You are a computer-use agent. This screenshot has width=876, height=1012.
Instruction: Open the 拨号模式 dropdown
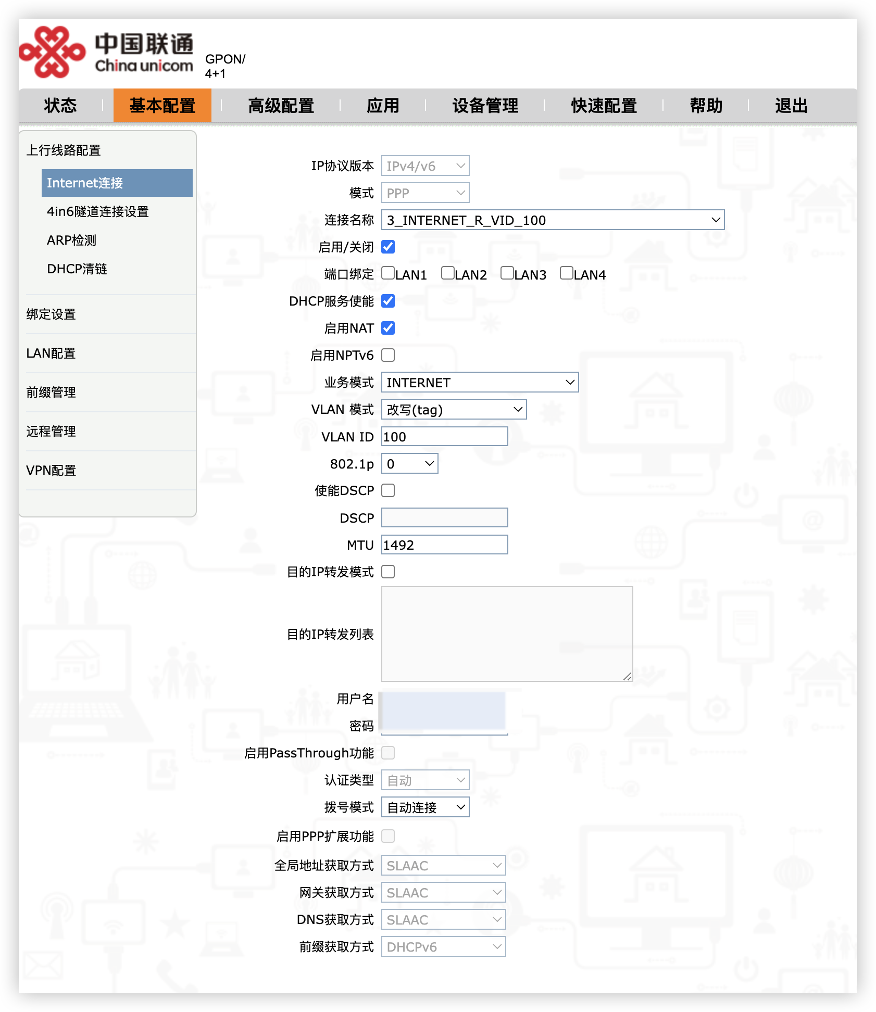[425, 807]
